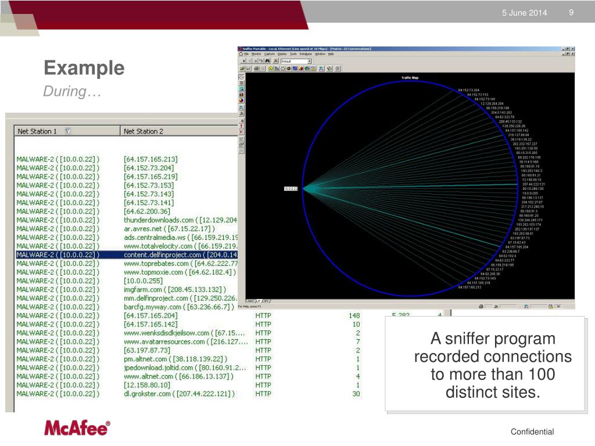Select the jpedownload.joltid.com row
Screen dimensions: 595x446
point(189,368)
